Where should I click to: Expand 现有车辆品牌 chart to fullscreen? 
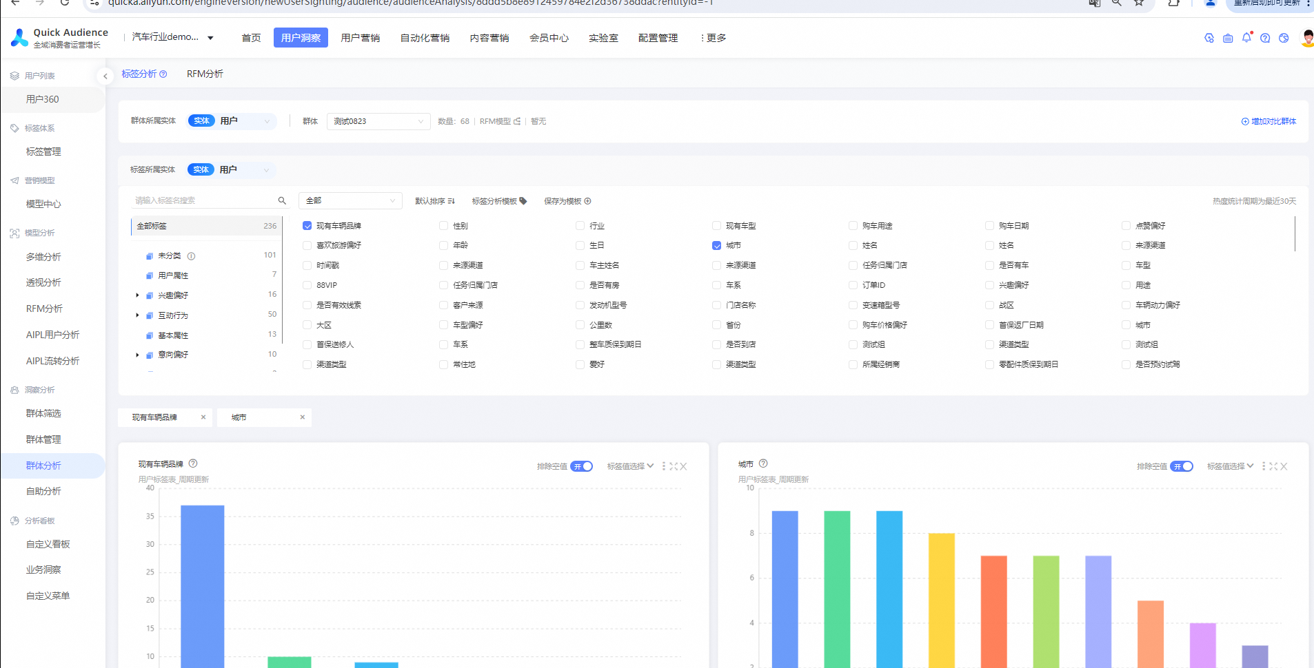[x=674, y=466]
